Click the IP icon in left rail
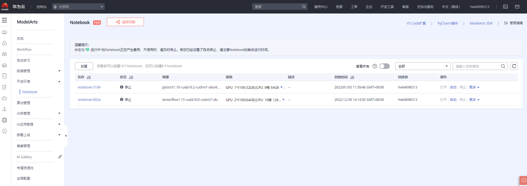This screenshot has width=527, height=186. [x=4, y=131]
